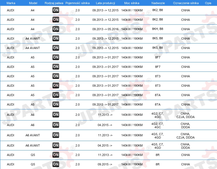Select model 'A6' in the 11.2013 row
Viewport: 217px width, 169px height.
[x=32, y=115]
